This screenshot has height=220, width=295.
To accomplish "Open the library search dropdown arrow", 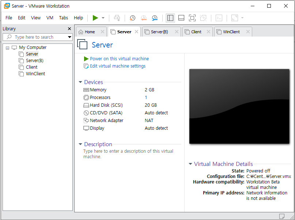I will click(x=69, y=37).
